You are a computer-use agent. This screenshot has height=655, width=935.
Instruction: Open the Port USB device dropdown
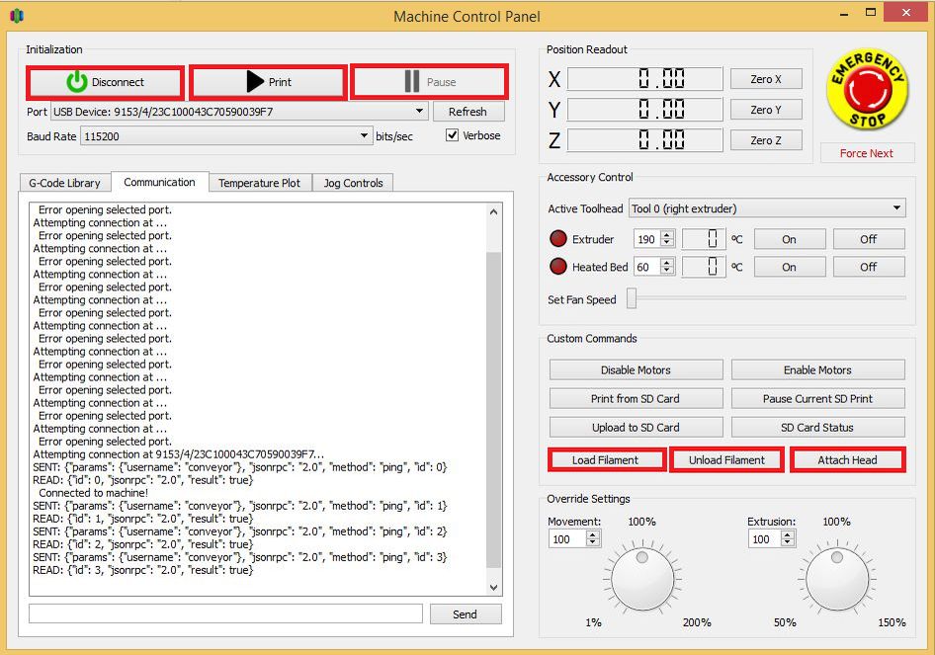240,112
